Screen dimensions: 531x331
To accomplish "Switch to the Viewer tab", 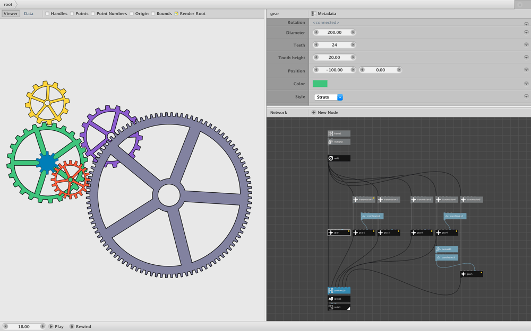I will (11, 14).
